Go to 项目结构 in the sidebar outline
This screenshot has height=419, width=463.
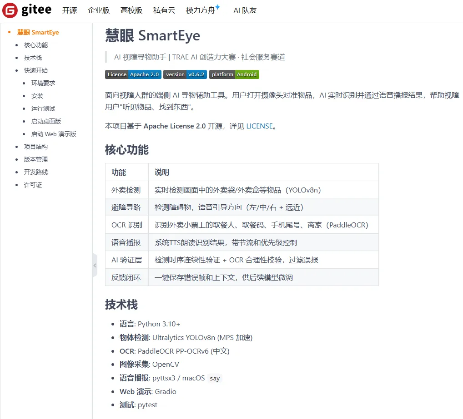(x=36, y=147)
